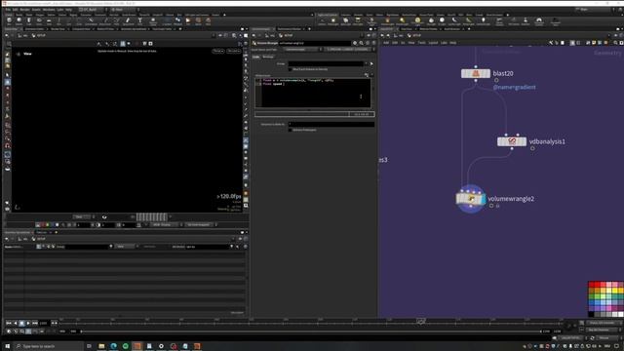The image size is (624, 351).
Task: Open the Edit menu
Action: pos(16,9)
